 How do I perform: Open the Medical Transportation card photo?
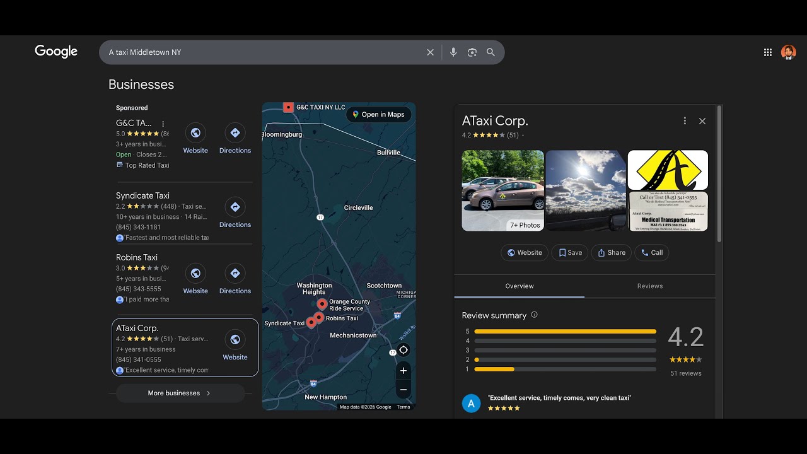point(668,211)
